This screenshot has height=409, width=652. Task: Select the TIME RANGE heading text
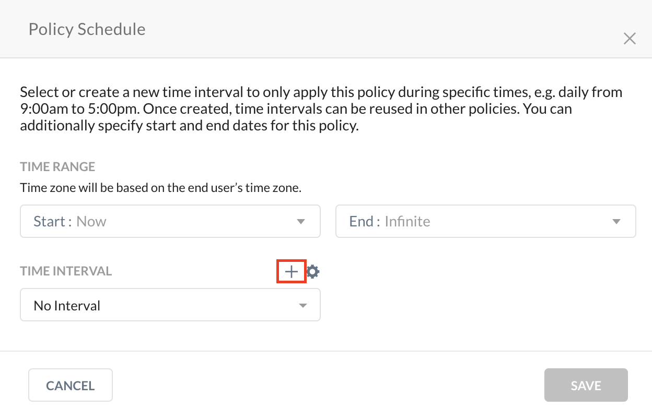pos(57,167)
